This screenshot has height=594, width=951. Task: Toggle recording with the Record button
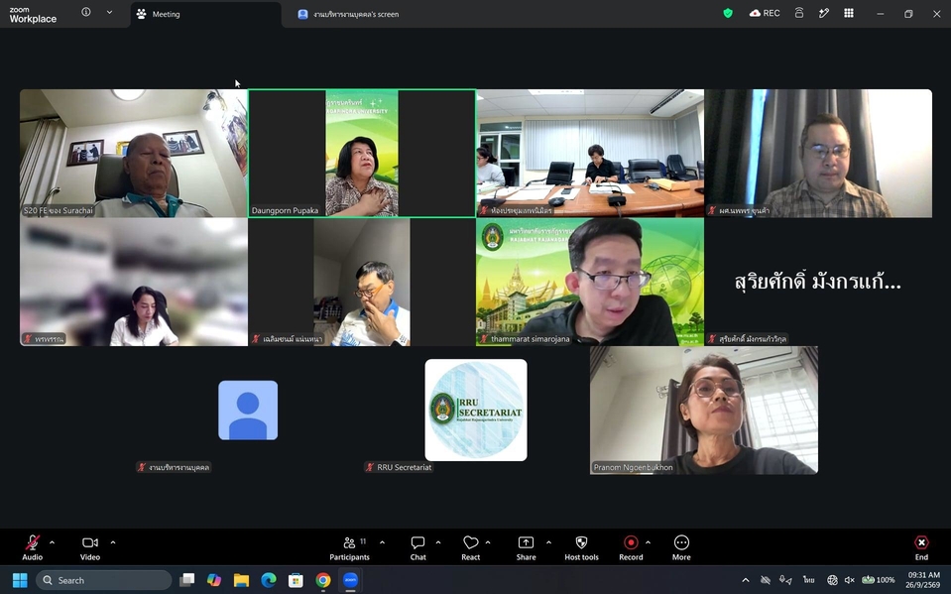pos(631,547)
